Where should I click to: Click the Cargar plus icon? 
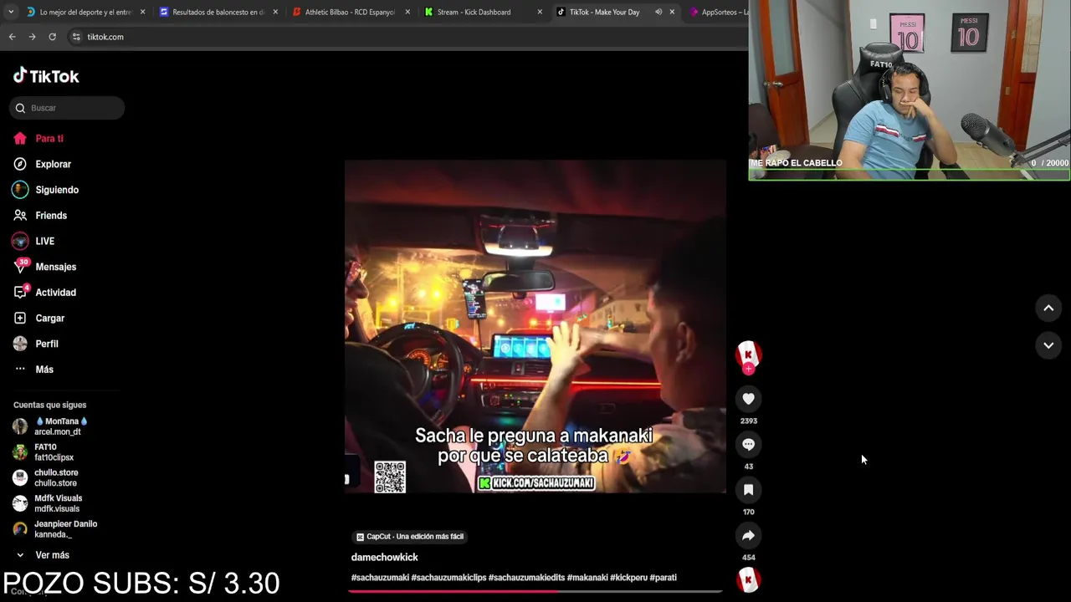click(x=20, y=319)
